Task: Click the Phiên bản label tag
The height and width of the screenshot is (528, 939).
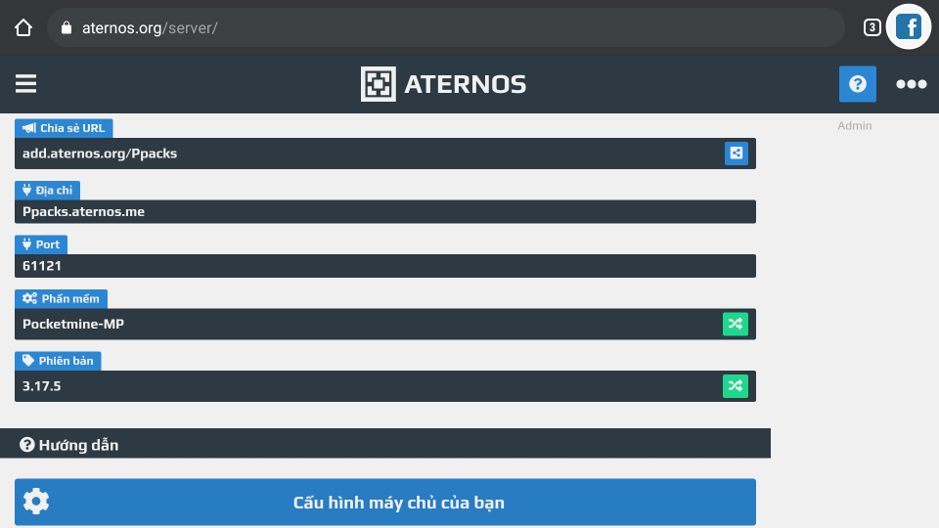Action: tap(58, 361)
